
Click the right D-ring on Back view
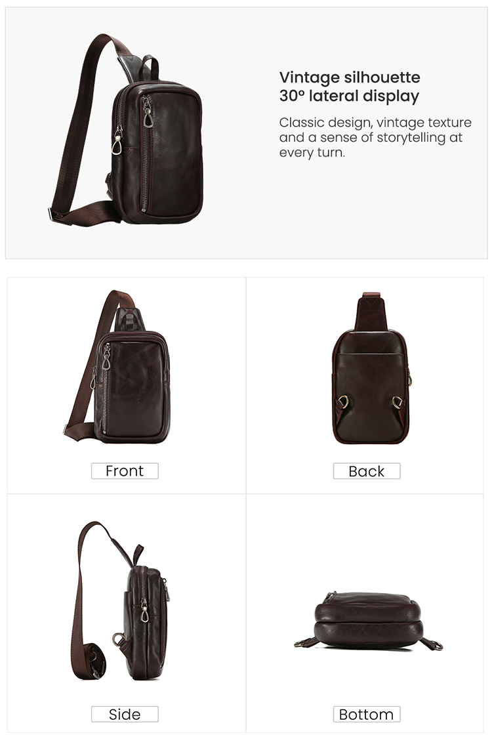coord(398,402)
